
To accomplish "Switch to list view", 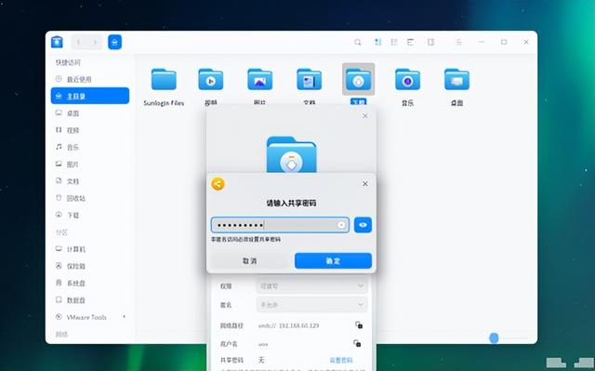I will click(394, 42).
